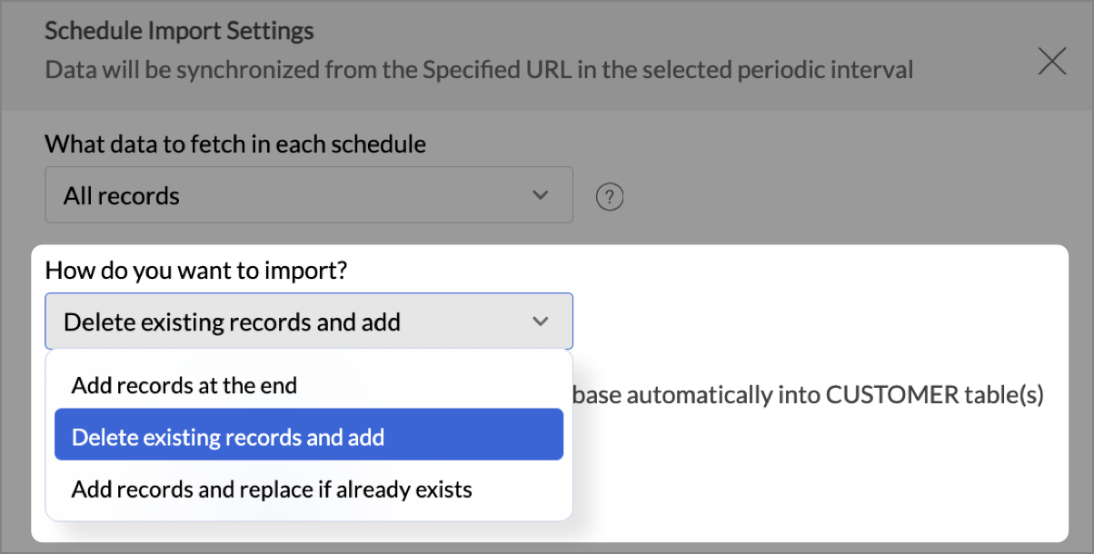Pick 'Add records and replace if already exists'
The image size is (1094, 554).
(x=272, y=490)
